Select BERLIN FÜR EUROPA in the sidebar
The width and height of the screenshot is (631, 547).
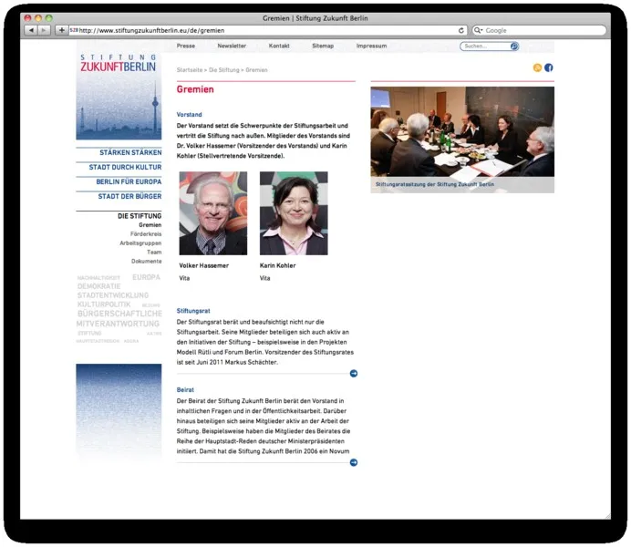(x=129, y=181)
